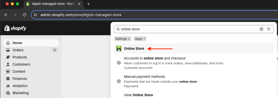278x98 pixels.
Task: Click the Customer accounts subtext
Action: pyautogui.click(x=138, y=68)
